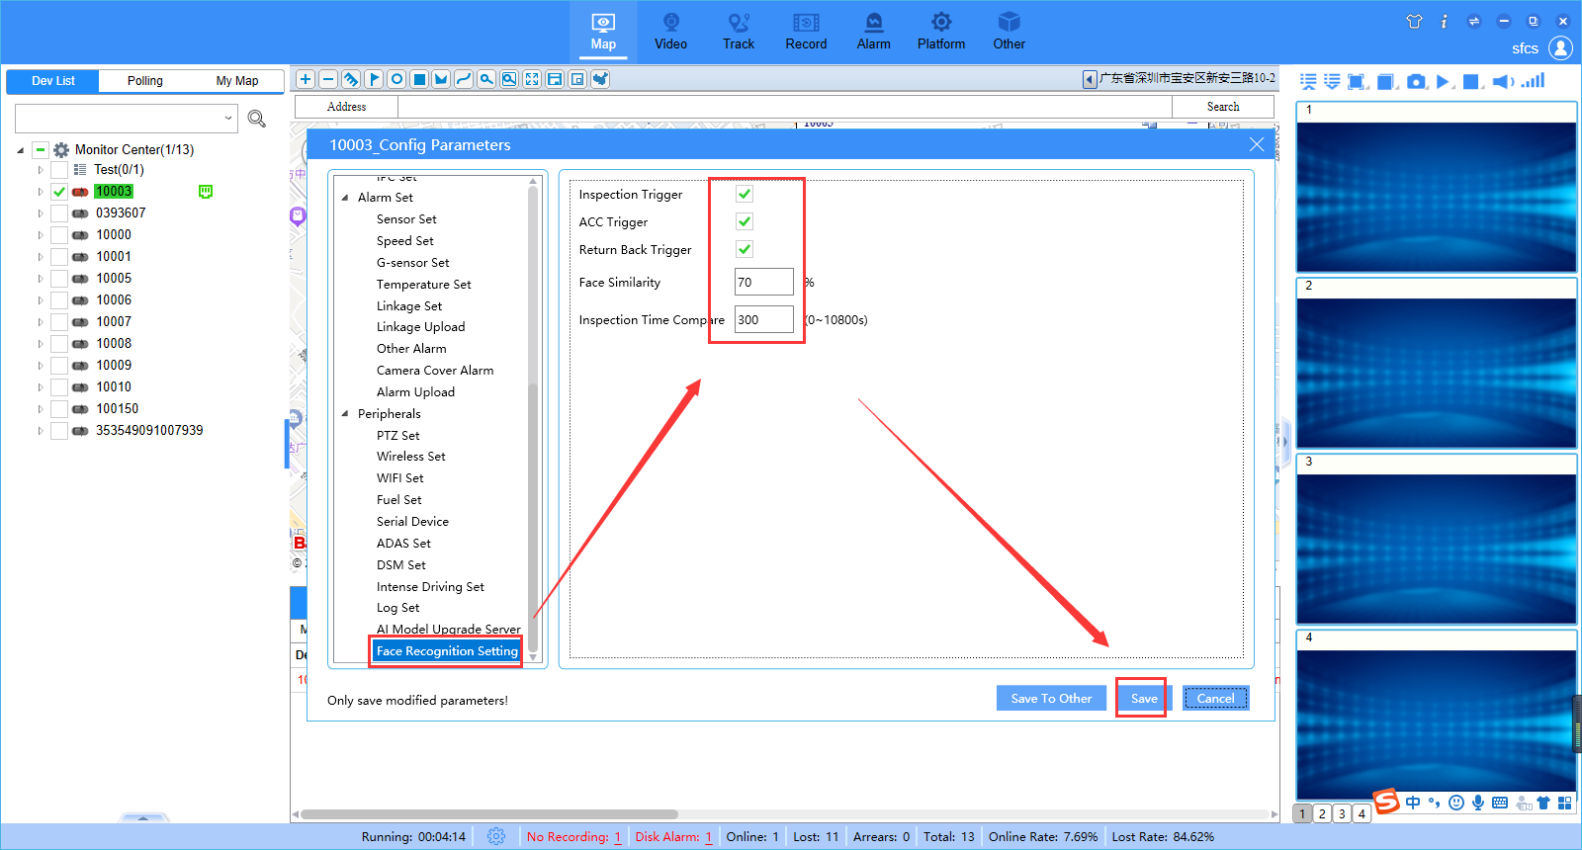Toggle the ACC Trigger checkbox

tap(745, 222)
